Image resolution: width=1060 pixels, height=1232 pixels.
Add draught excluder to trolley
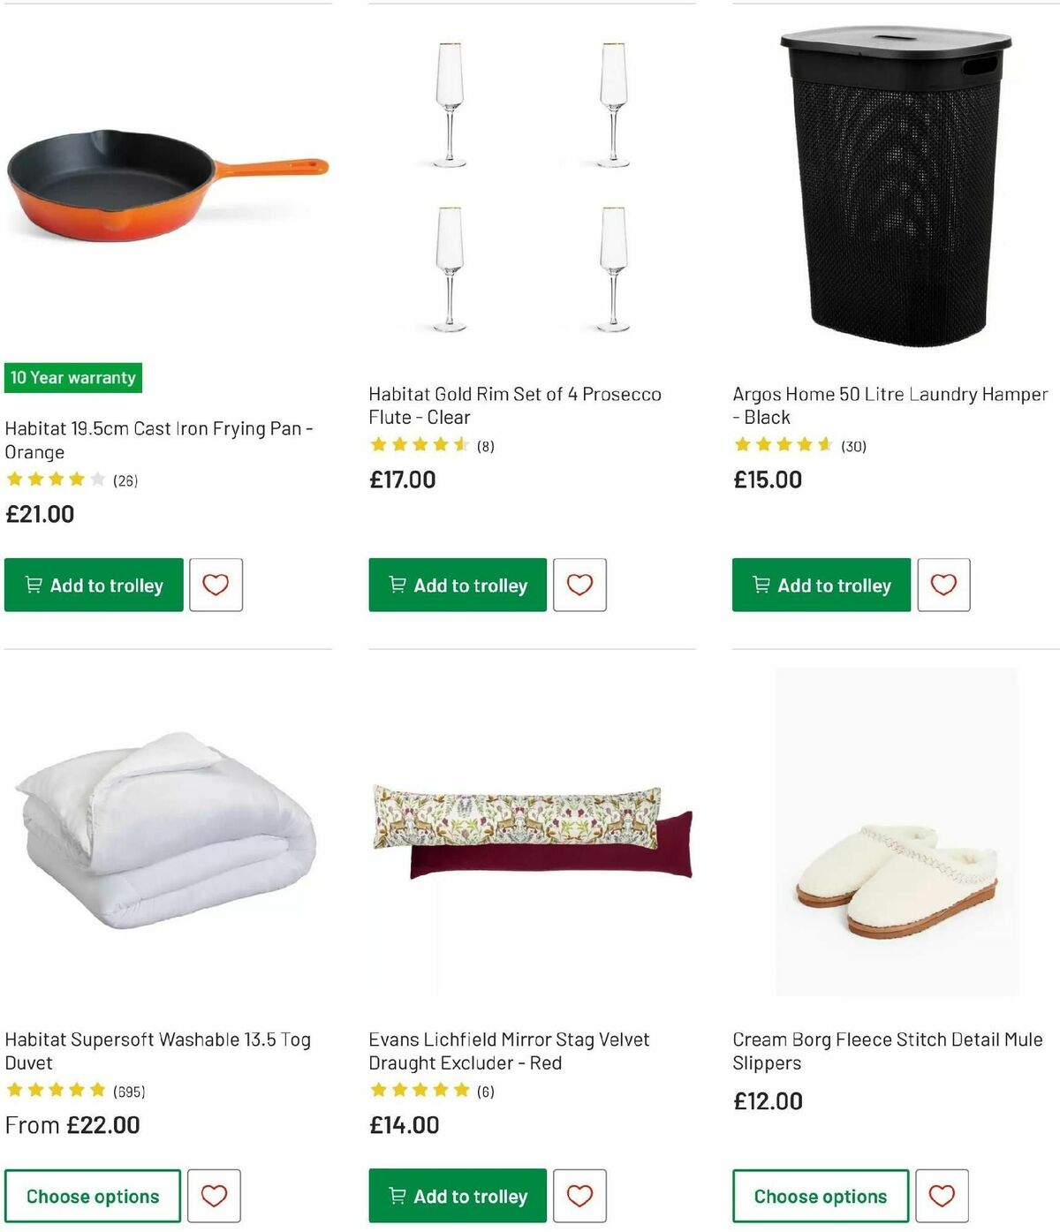(x=457, y=1196)
